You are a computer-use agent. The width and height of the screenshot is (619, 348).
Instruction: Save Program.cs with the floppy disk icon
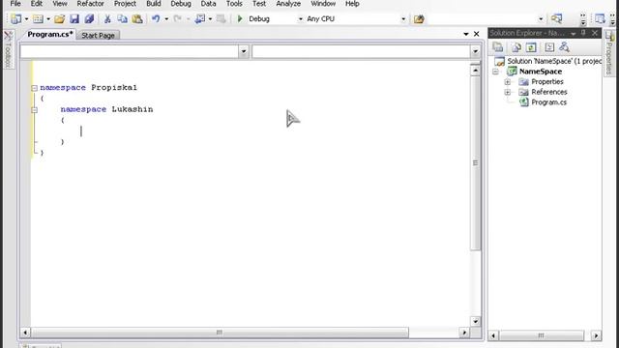coord(74,18)
